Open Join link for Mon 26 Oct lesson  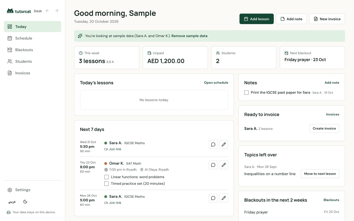(x=113, y=203)
